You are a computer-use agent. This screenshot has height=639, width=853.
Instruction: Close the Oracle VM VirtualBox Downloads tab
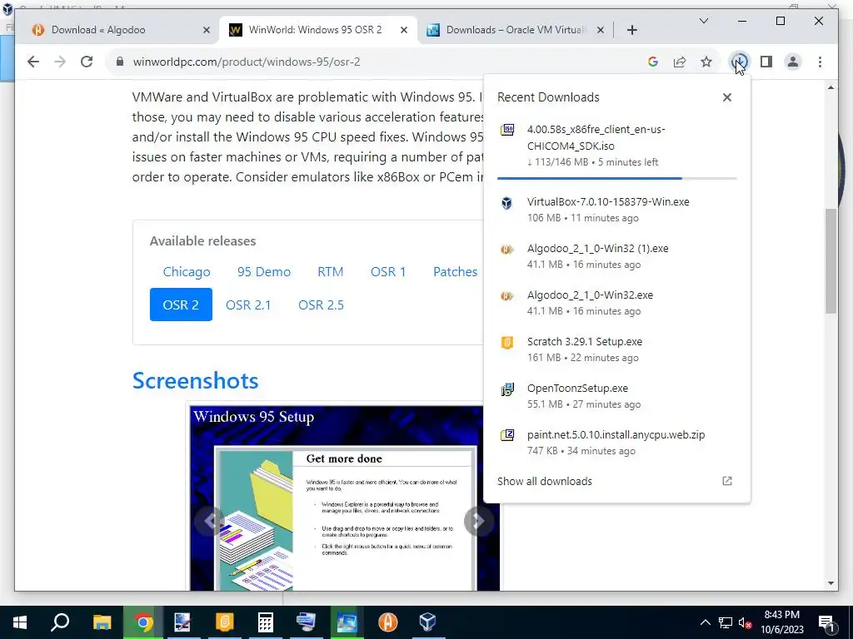[x=600, y=30]
